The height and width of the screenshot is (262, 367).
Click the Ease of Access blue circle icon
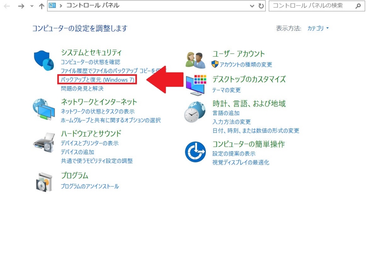coord(195,152)
